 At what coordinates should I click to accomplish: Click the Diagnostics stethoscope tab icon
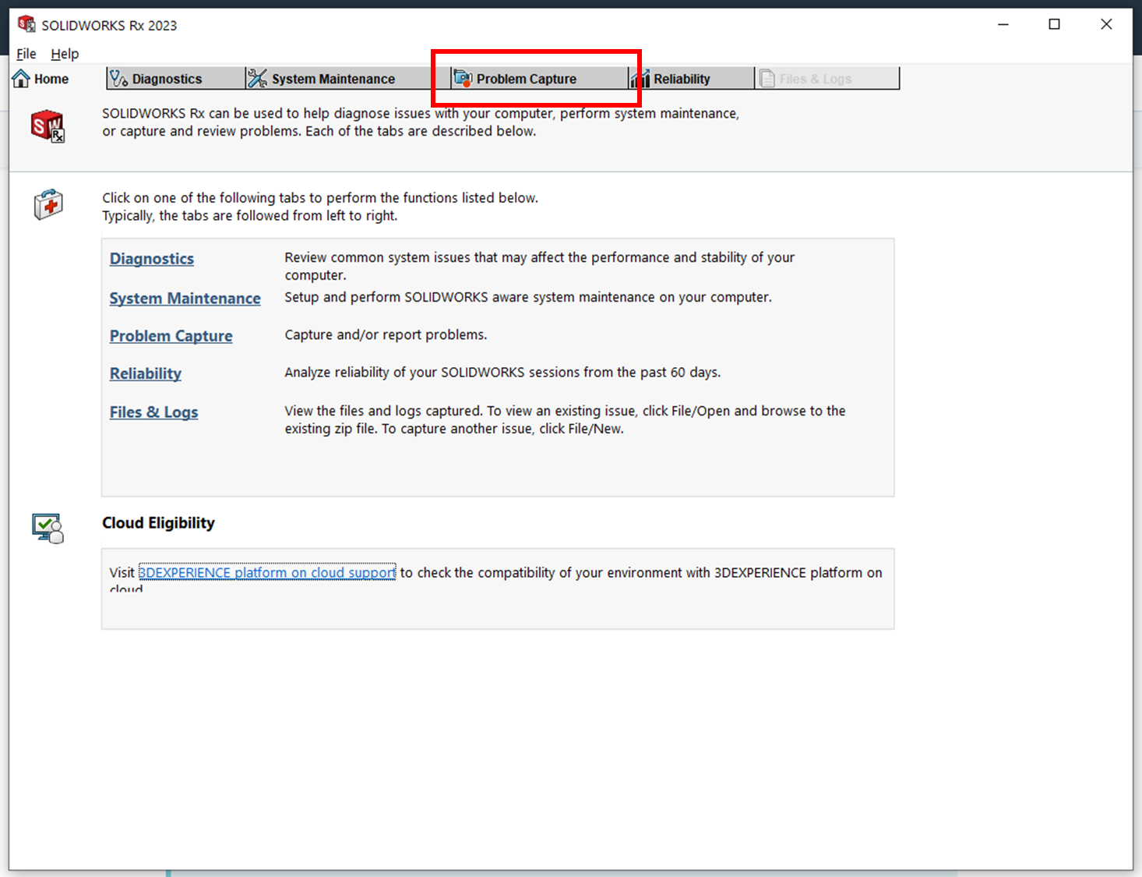point(118,79)
